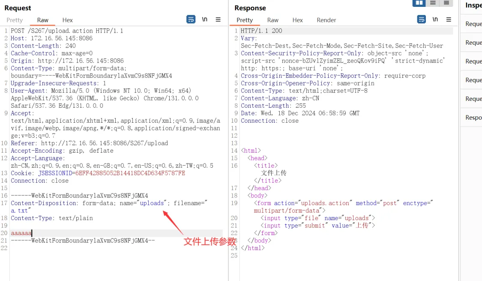
Task: Select the Pretty tab in Request panel
Action: (x=15, y=20)
